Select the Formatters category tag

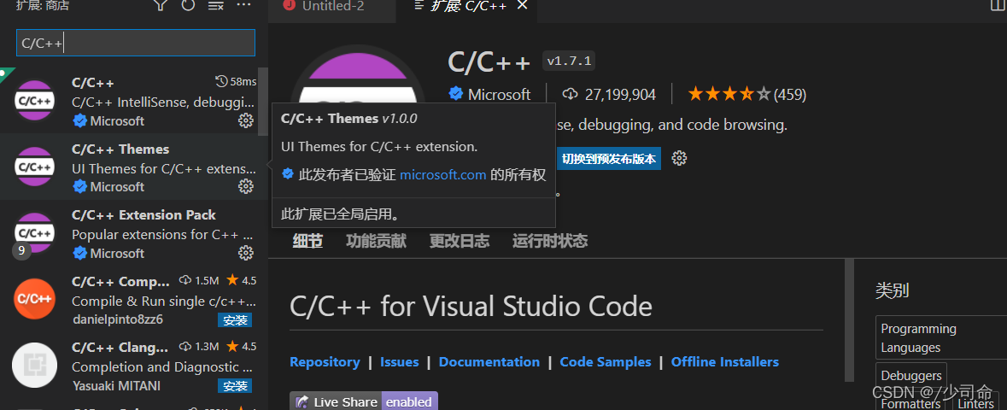click(910, 403)
